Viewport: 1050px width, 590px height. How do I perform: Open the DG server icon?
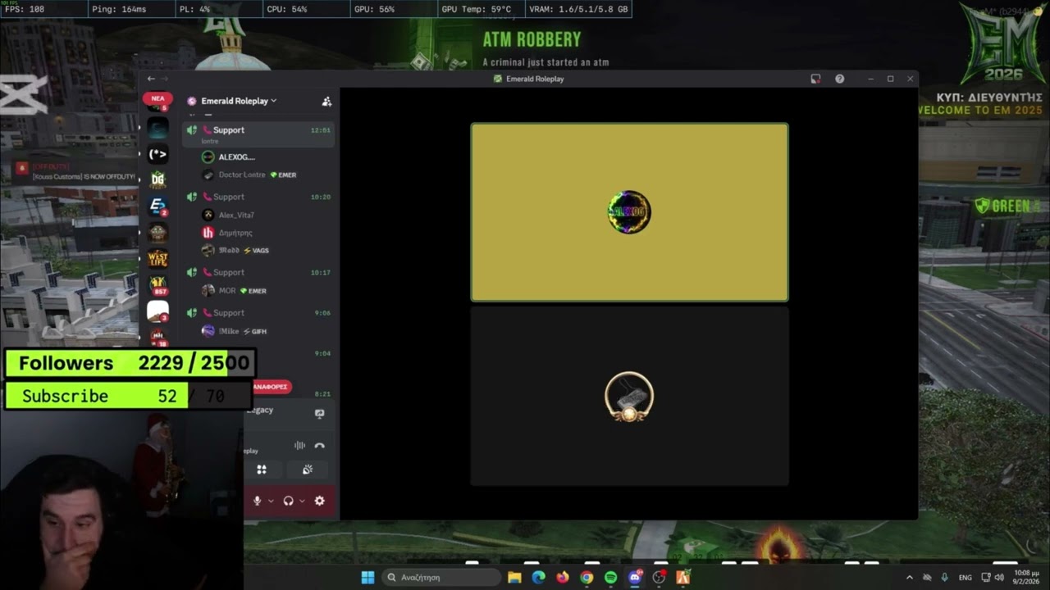click(157, 179)
